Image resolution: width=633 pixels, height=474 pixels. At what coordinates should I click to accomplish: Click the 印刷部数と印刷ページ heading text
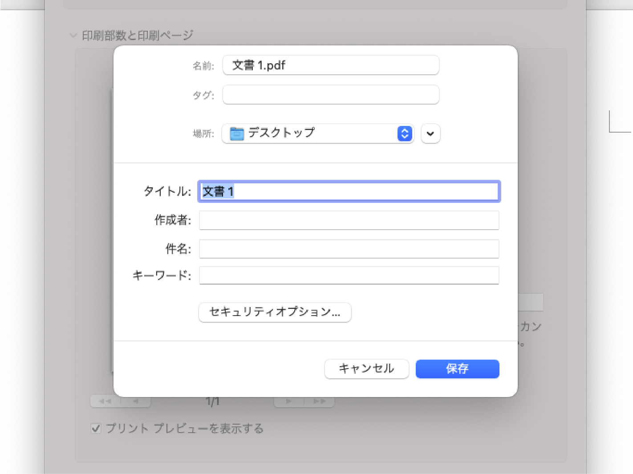[x=138, y=35]
